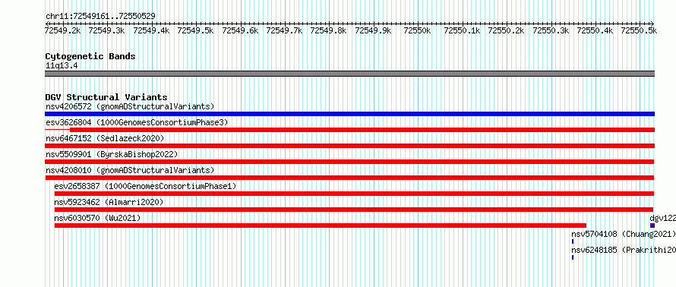The image size is (676, 287).
Task: Click the chr11:72549161..72550529 region label
Action: 100,16
